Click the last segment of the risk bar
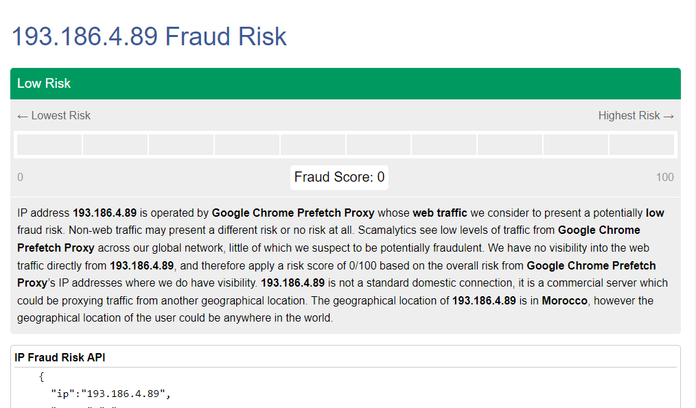 click(641, 145)
